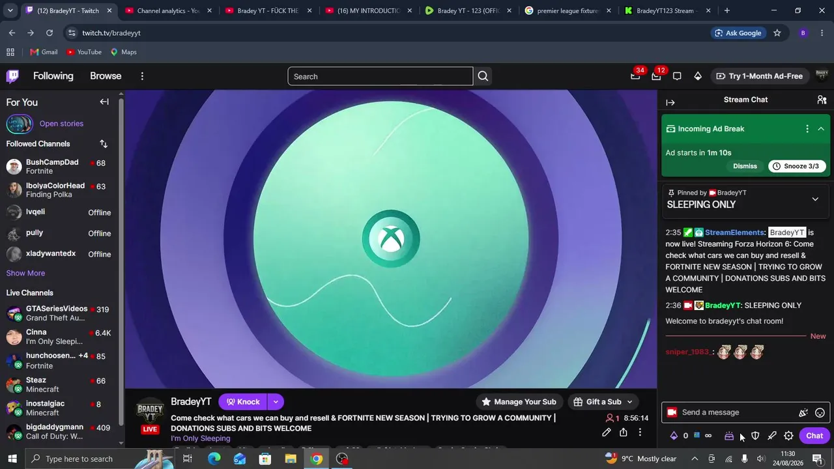The width and height of the screenshot is (834, 469).
Task: Open the Get Bits diamond icon
Action: pos(698,76)
